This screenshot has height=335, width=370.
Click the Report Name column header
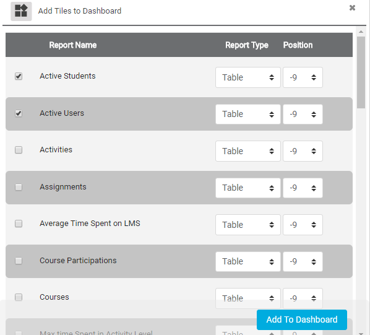tap(73, 45)
